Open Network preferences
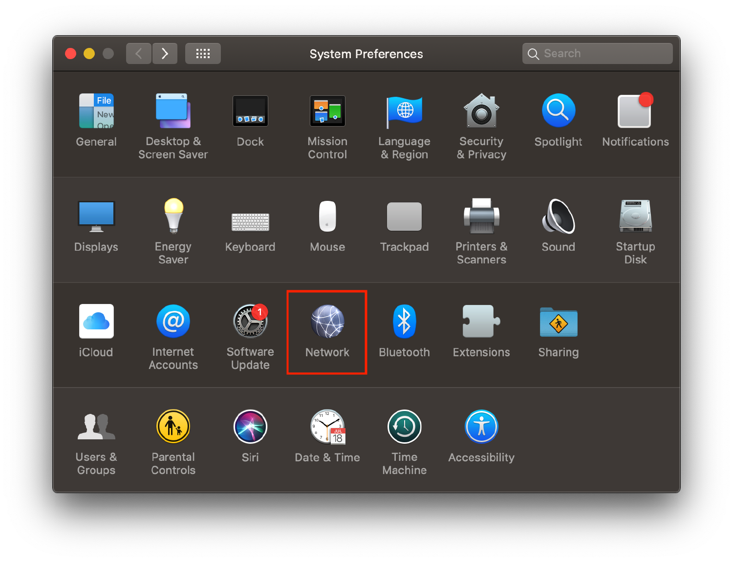Image resolution: width=733 pixels, height=562 pixels. point(326,322)
